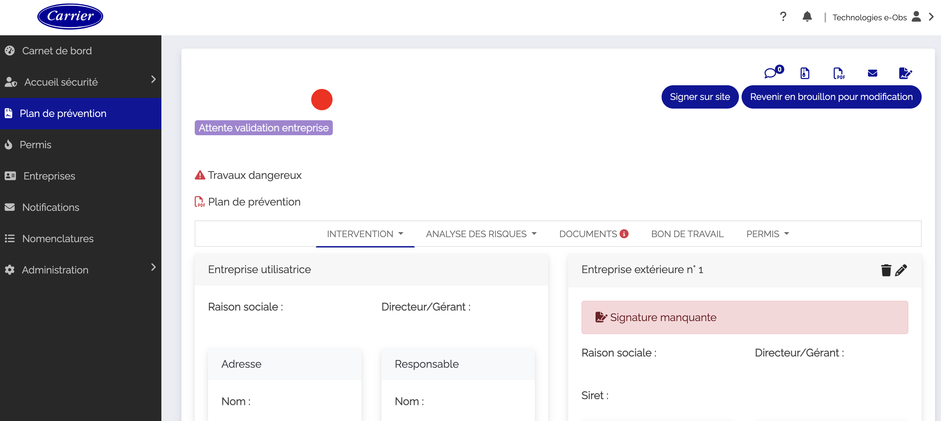Click the Travaux dangereux warning triangle icon
This screenshot has width=941, height=421.
point(200,175)
